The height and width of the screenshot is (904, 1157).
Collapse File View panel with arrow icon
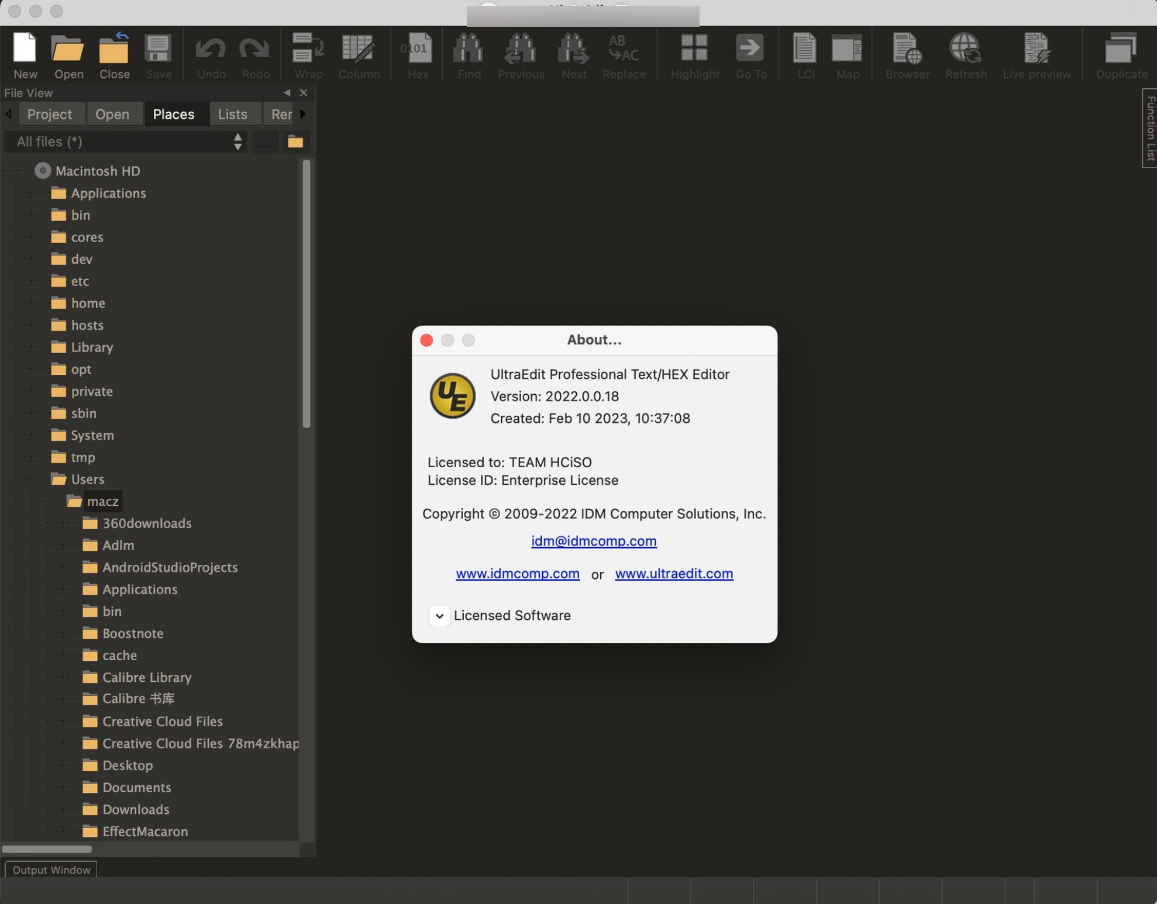[287, 92]
